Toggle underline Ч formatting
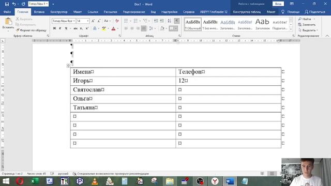Screen dimensions: 331x186 pyautogui.click(x=66, y=28)
